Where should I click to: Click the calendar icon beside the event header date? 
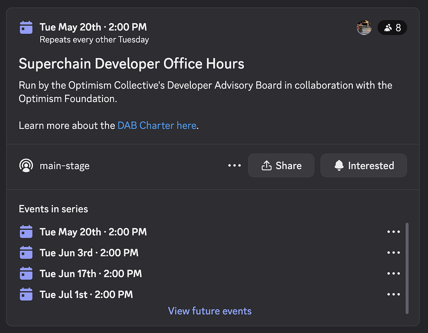[26, 27]
